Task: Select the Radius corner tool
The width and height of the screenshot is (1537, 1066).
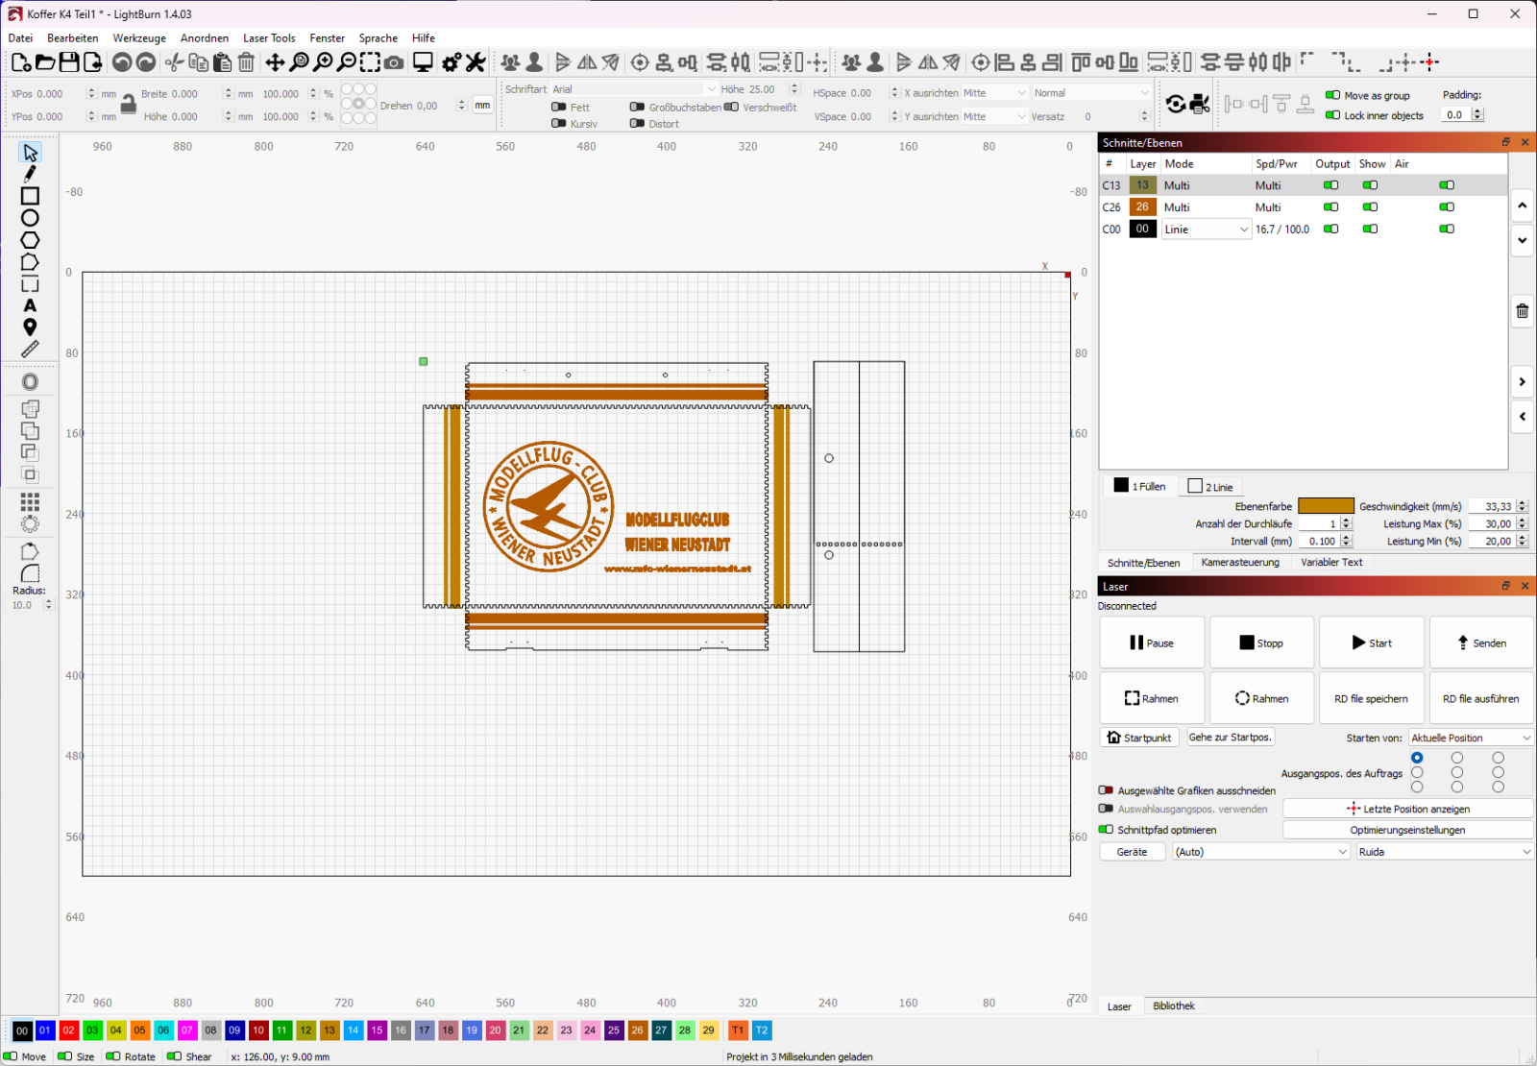Action: click(x=30, y=573)
